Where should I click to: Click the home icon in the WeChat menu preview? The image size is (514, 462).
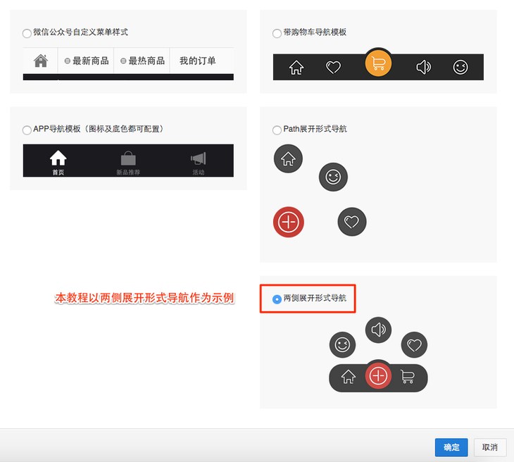(41, 61)
